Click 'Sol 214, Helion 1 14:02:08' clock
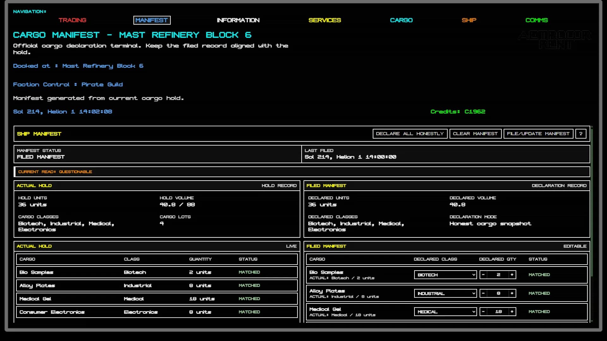 63,112
